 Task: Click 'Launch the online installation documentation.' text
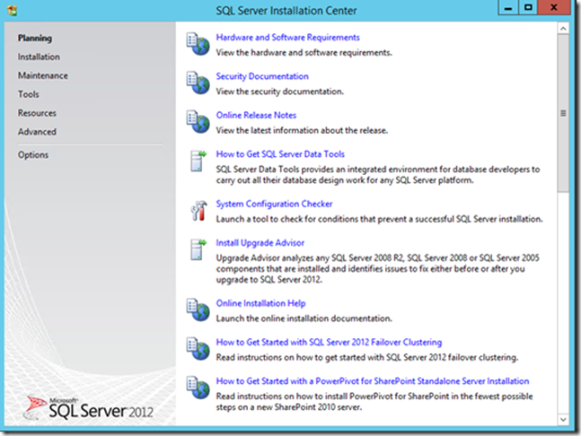coord(304,318)
